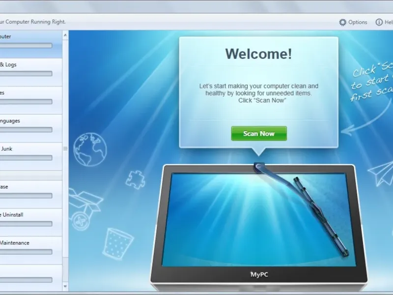This screenshot has height=295, width=393.
Task: Click the green Scan Now button
Action: tap(259, 133)
